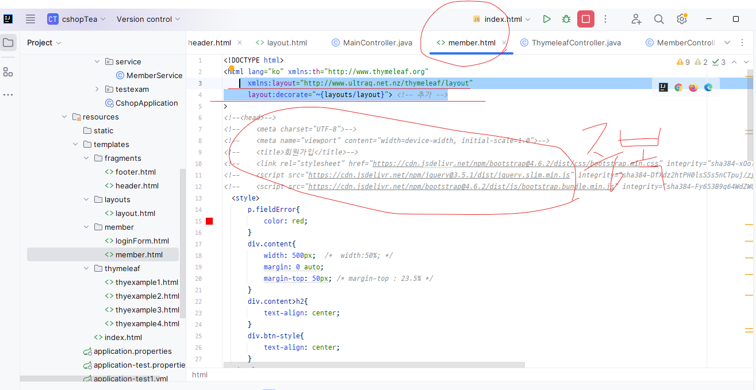The height and width of the screenshot is (390, 756).
Task: Open cshopTea project dropdown
Action: pos(76,19)
